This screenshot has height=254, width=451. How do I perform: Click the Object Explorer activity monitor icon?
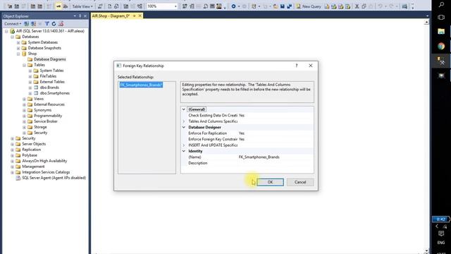click(x=61, y=23)
